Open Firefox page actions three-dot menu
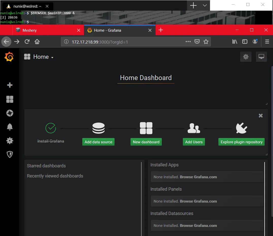The width and height of the screenshot is (273, 236). (188, 42)
